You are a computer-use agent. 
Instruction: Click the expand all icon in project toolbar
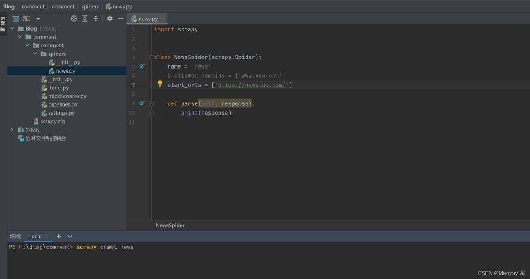pos(85,19)
